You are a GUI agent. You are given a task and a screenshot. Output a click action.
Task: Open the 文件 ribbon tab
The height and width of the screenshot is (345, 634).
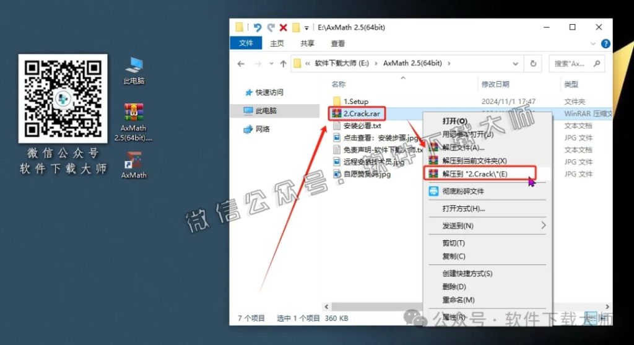246,43
